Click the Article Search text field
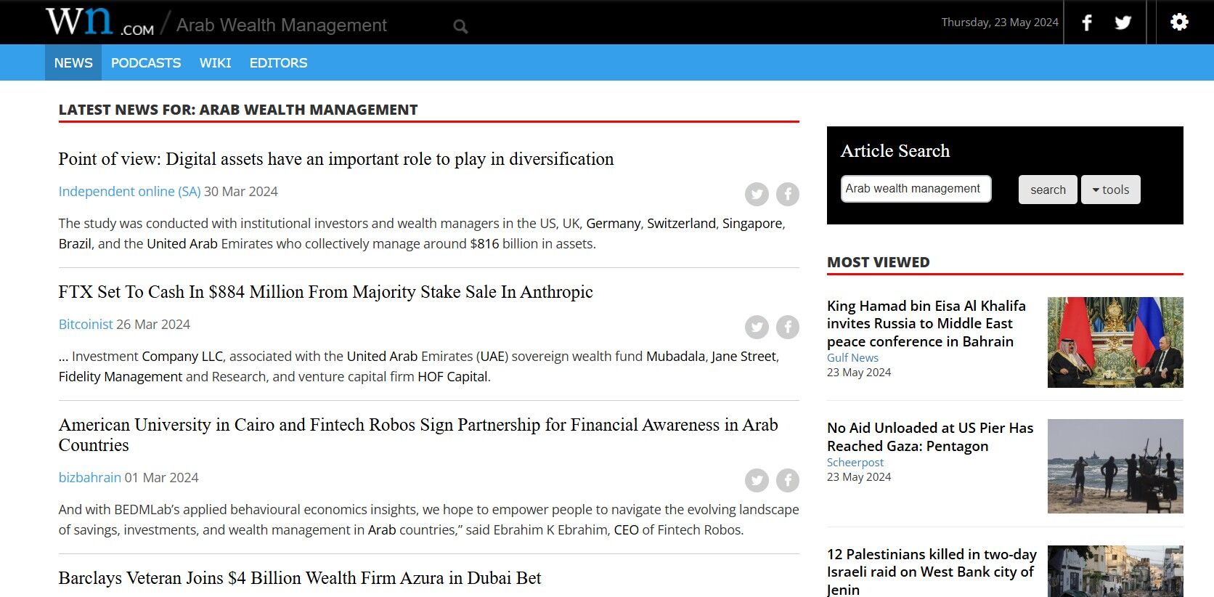The height and width of the screenshot is (597, 1214). pos(916,189)
